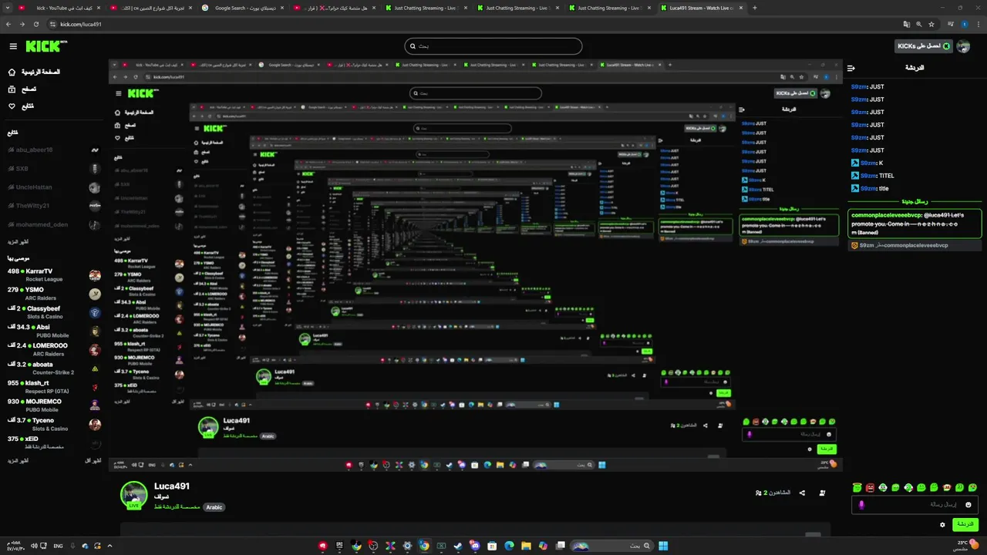Open followed channel SXB

click(x=54, y=168)
